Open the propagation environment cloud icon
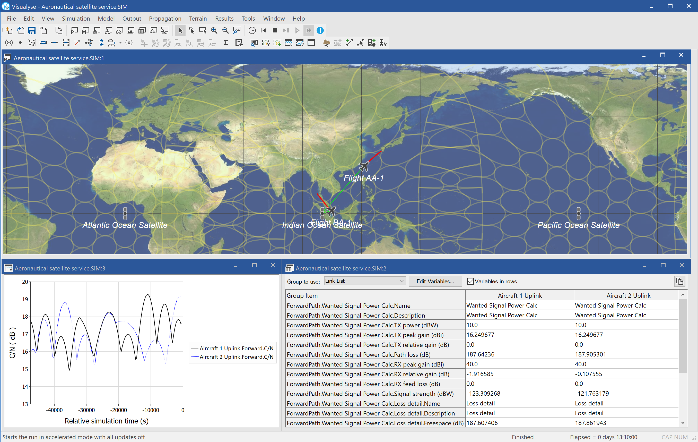 [112, 43]
